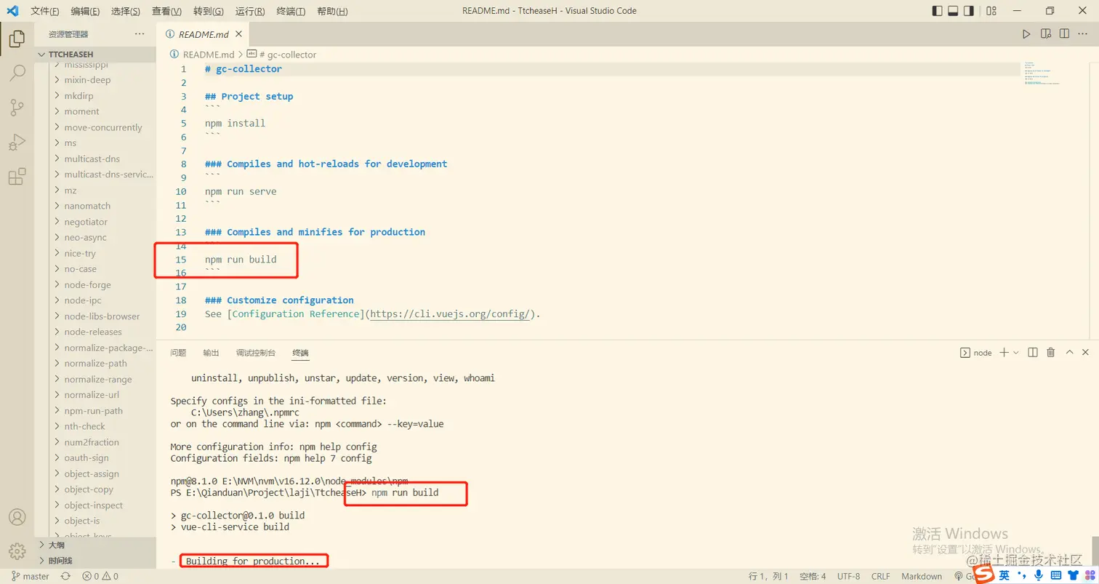Open the Source Control view
This screenshot has height=584, width=1099.
pos(17,108)
